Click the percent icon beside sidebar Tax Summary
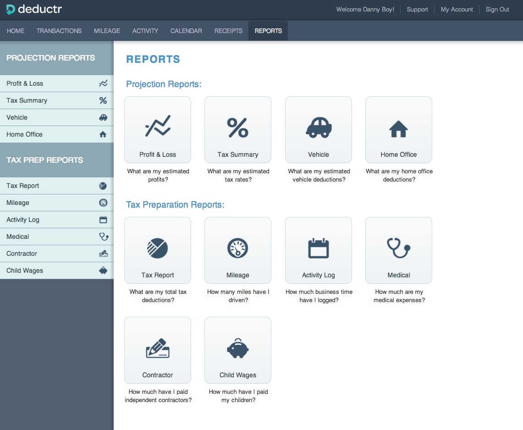This screenshot has width=523, height=430. point(103,100)
